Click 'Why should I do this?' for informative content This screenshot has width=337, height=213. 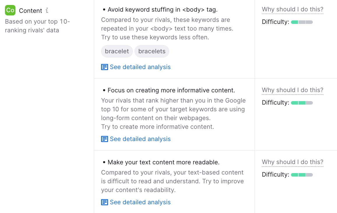pos(292,90)
